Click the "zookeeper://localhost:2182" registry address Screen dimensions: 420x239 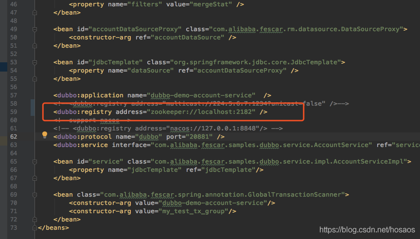pyautogui.click(x=201, y=112)
